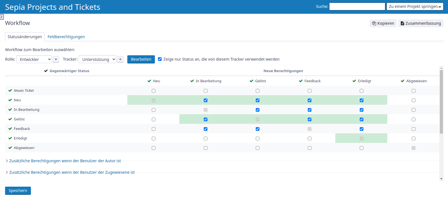Enable Erledigt to Abgewiesen transition checkbox
Viewport: 448px width, 199px height.
pos(413,139)
